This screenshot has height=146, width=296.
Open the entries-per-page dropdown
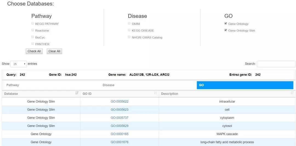tap(19, 64)
